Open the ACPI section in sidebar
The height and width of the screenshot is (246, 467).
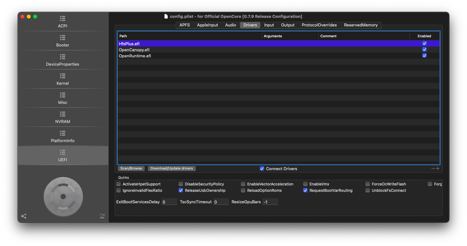click(63, 22)
